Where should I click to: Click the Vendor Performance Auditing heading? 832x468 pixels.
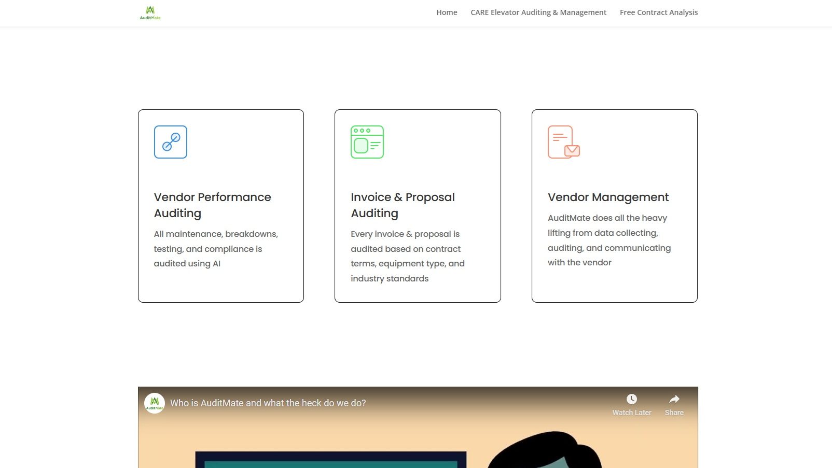pyautogui.click(x=212, y=205)
